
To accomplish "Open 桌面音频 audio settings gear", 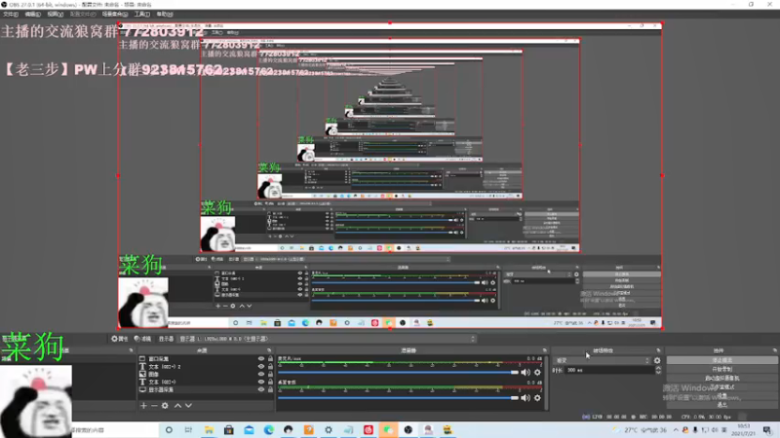I will pos(537,398).
